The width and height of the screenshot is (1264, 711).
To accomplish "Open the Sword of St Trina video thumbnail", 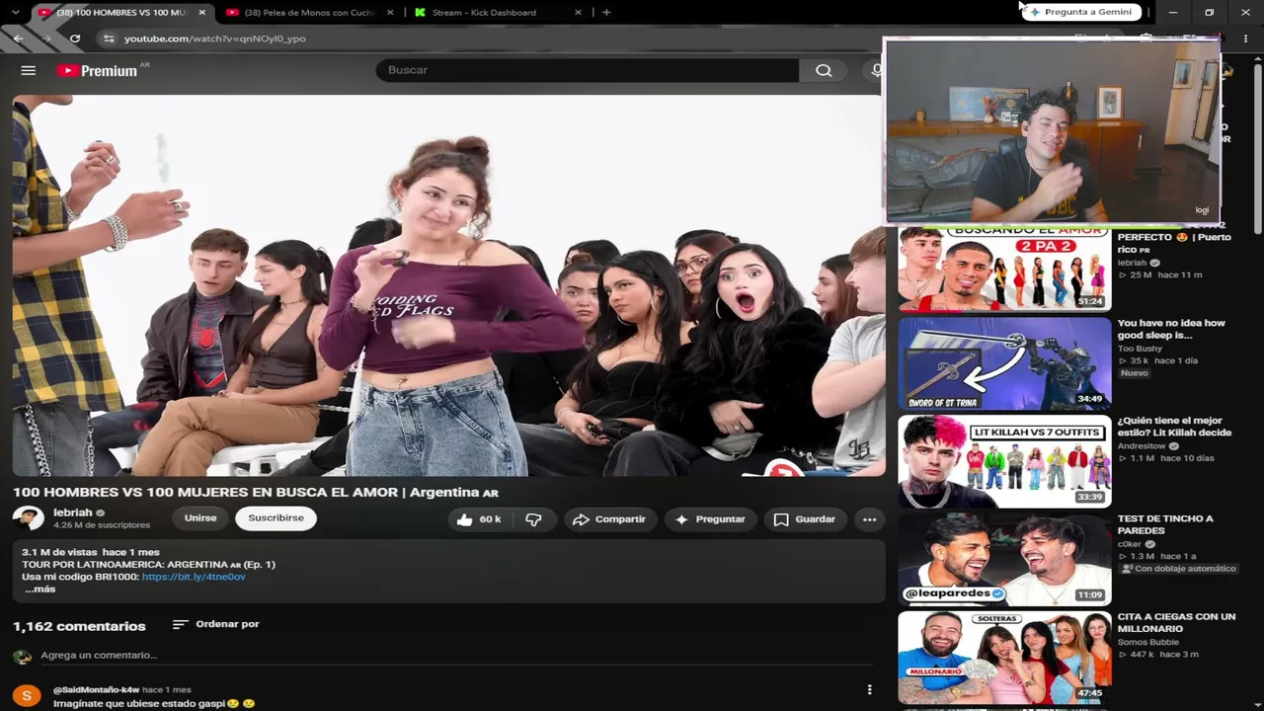I will [1004, 362].
